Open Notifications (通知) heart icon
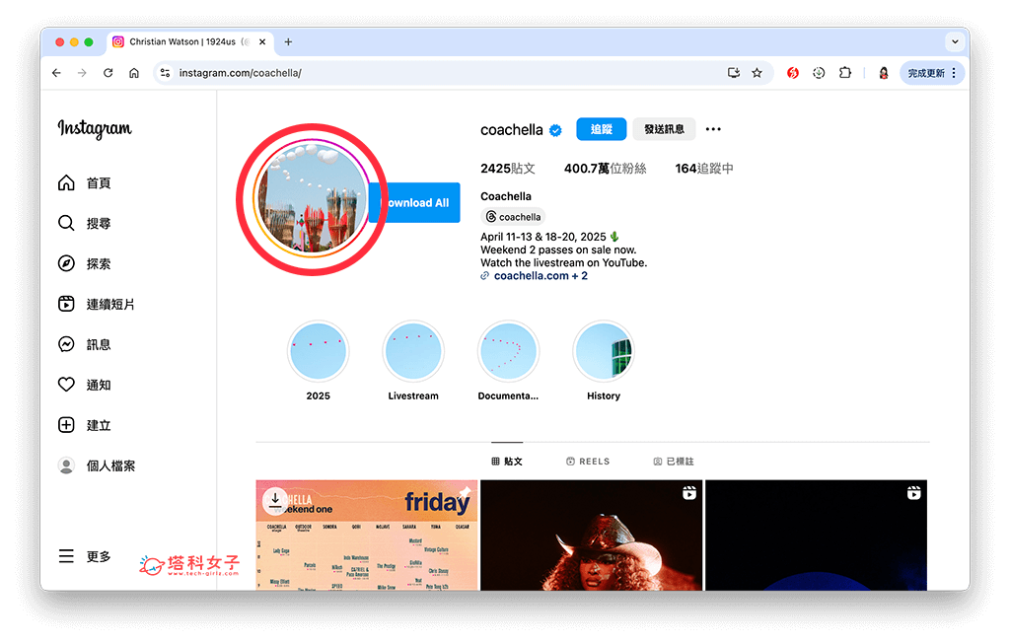 66,385
